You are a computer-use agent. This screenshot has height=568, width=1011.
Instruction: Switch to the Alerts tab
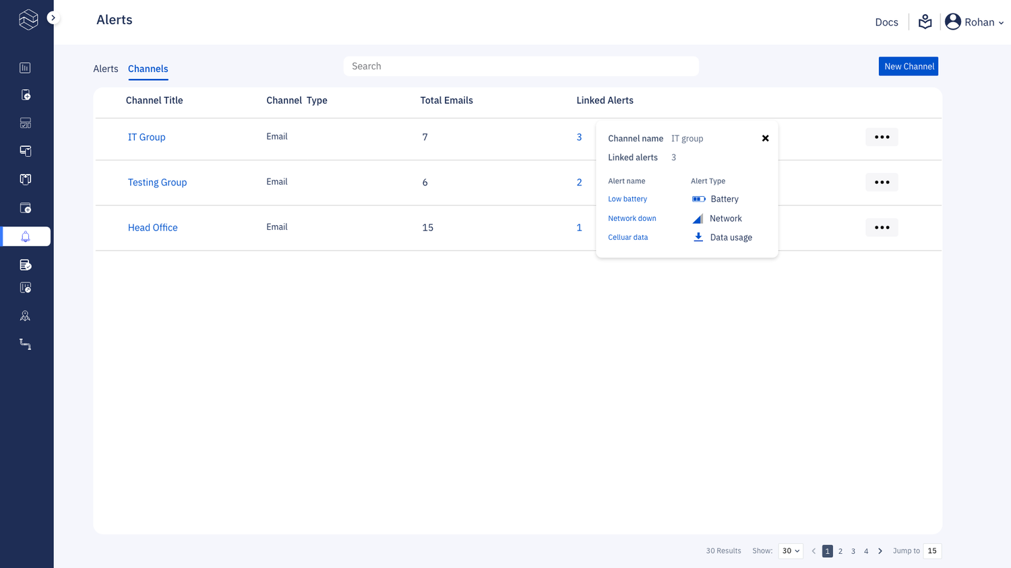click(x=106, y=69)
